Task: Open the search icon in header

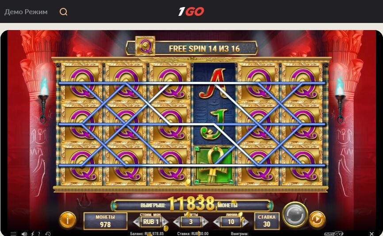Action: tap(64, 12)
